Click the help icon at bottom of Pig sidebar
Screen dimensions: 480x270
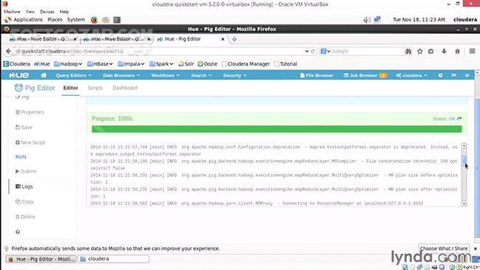18,232
